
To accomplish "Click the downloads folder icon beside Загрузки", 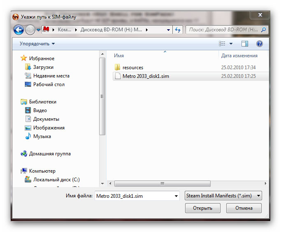I will tap(28, 67).
